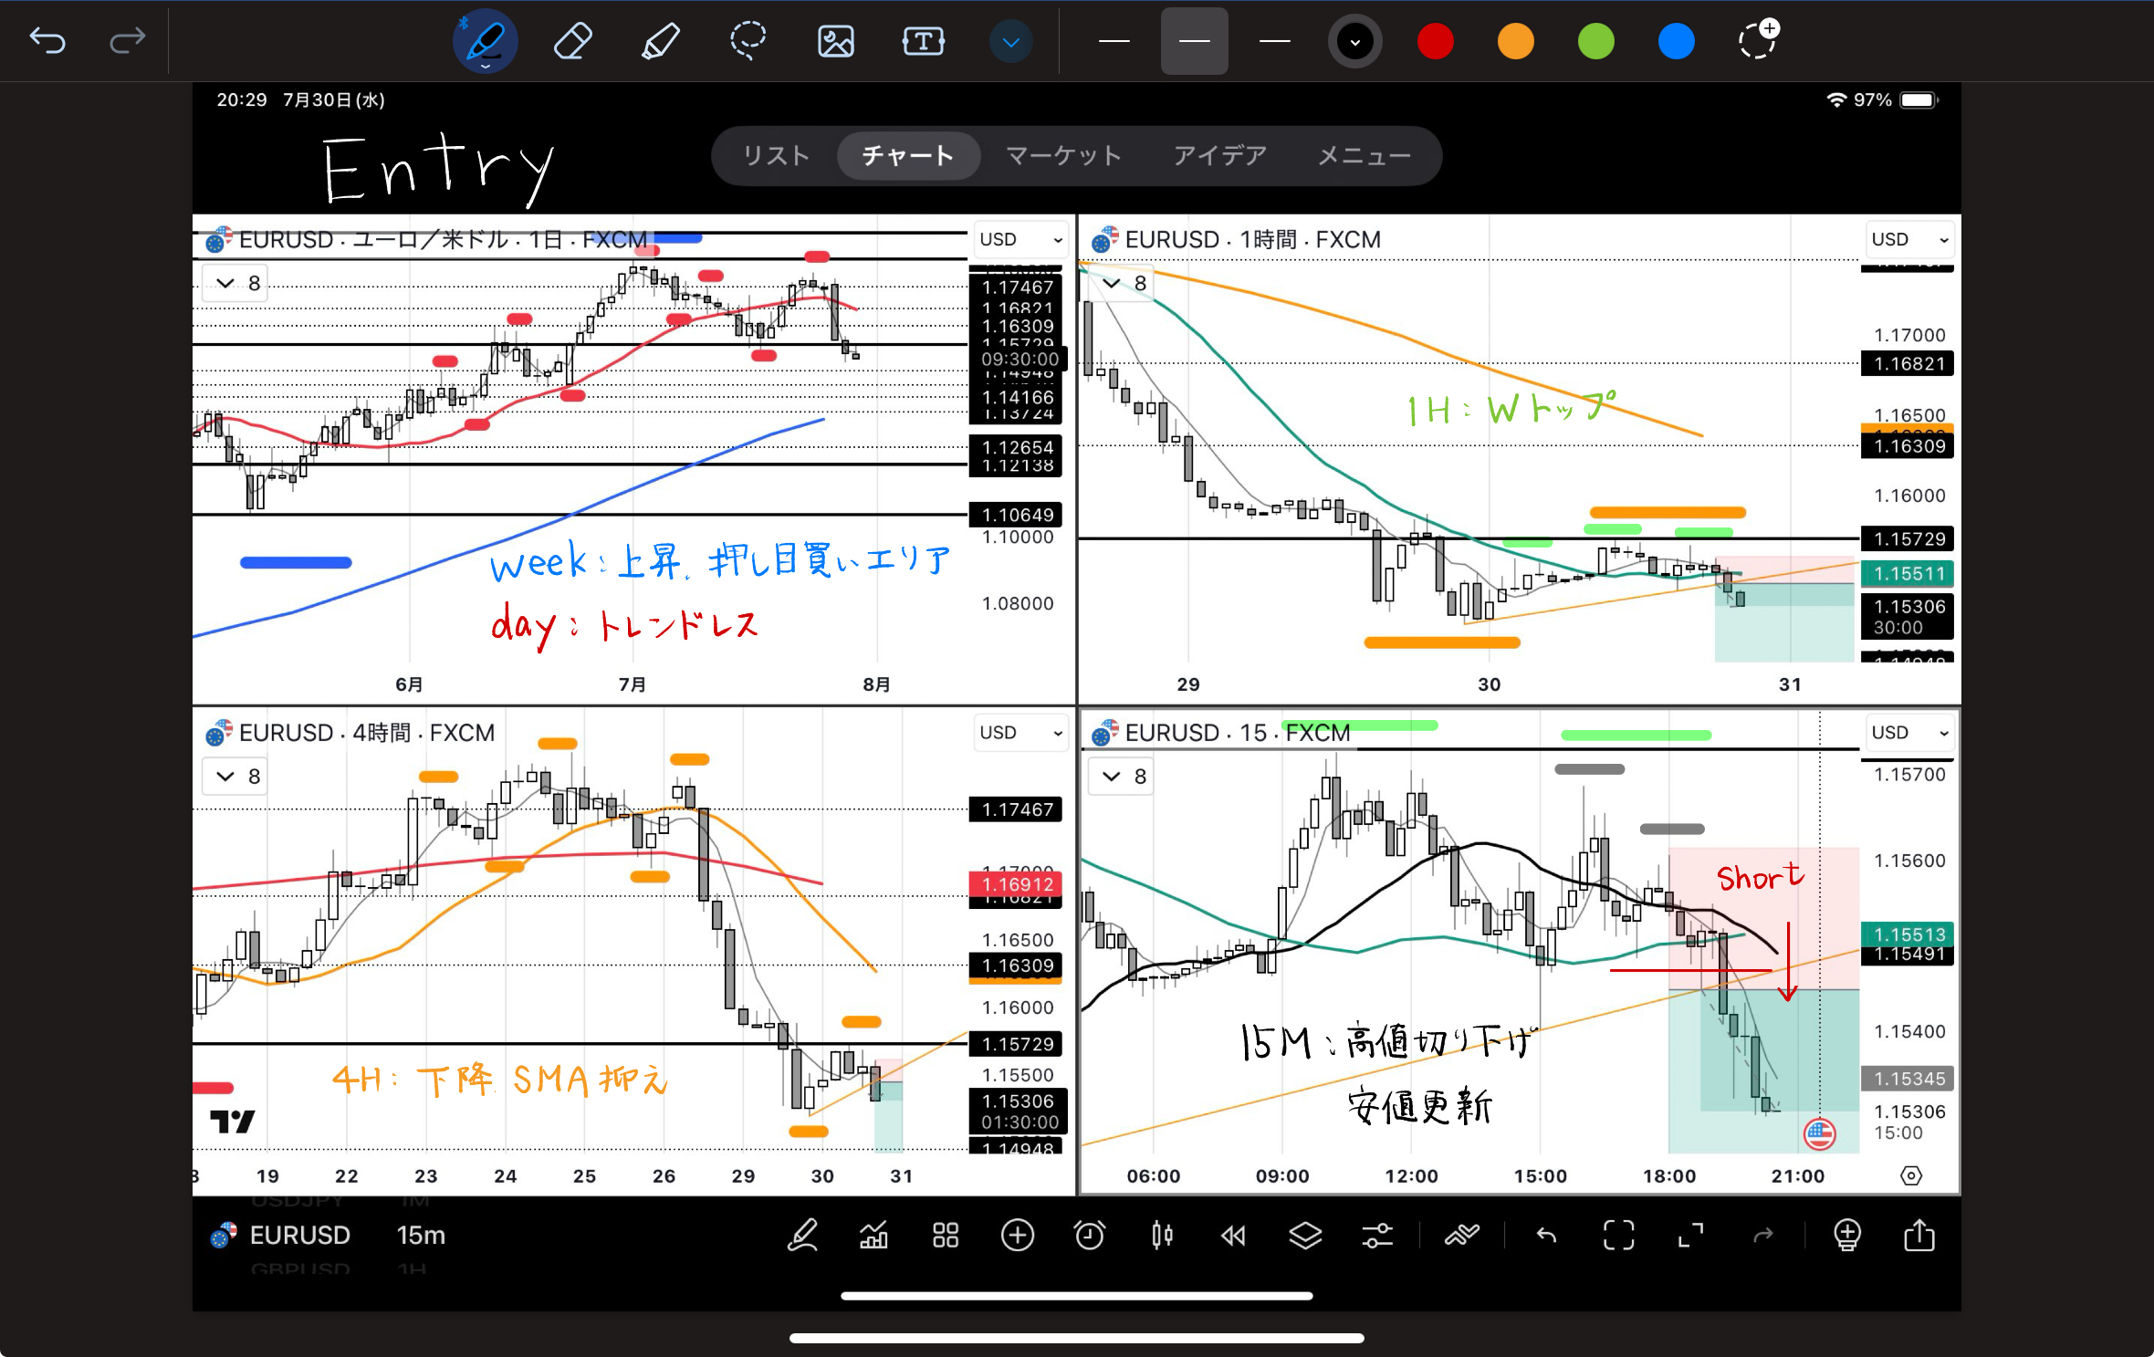The height and width of the screenshot is (1357, 2154).
Task: Open the drawing tools pencil in bottom bar
Action: click(802, 1236)
